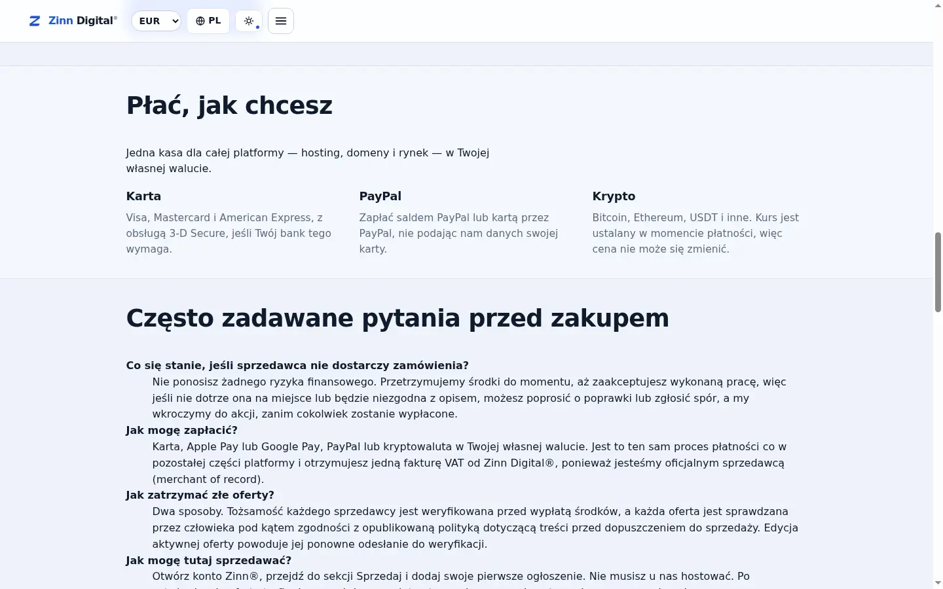943x589 pixels.
Task: Open the EUR currency dropdown
Action: [x=156, y=21]
